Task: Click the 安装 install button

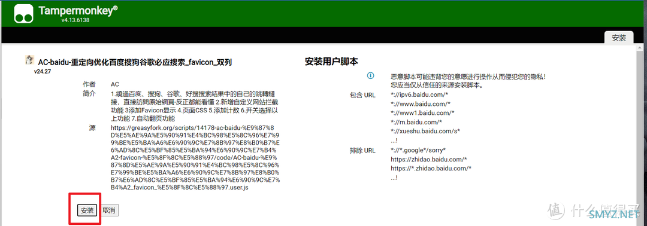Action: point(87,210)
